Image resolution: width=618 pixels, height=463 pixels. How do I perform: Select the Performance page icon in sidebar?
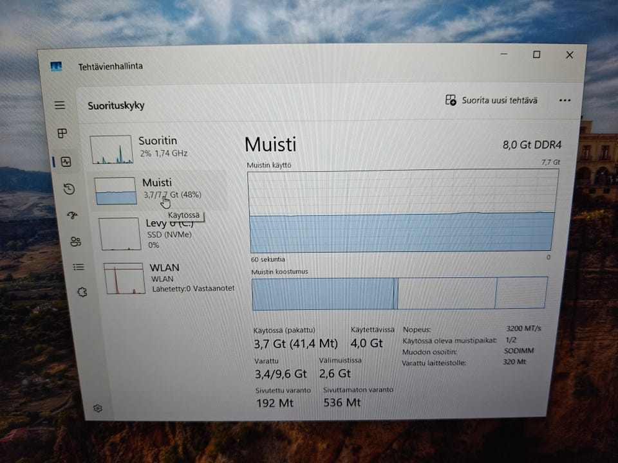click(x=66, y=161)
